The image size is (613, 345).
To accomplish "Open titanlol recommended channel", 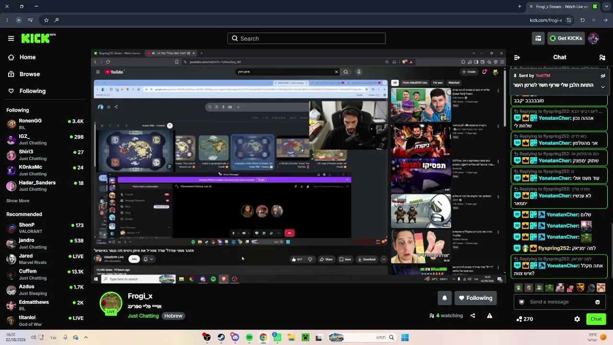I will click(45, 321).
